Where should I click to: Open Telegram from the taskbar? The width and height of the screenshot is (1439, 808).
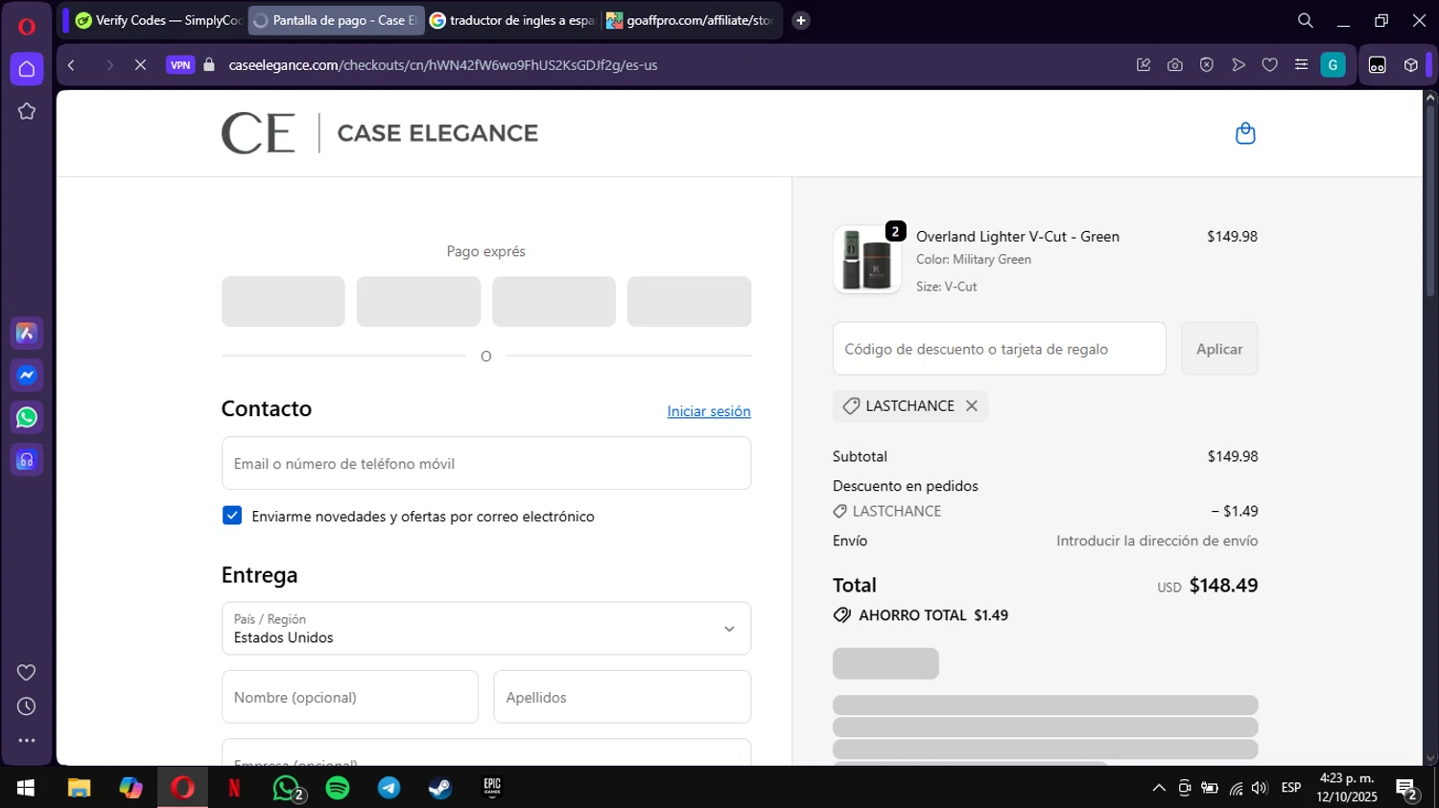point(389,788)
